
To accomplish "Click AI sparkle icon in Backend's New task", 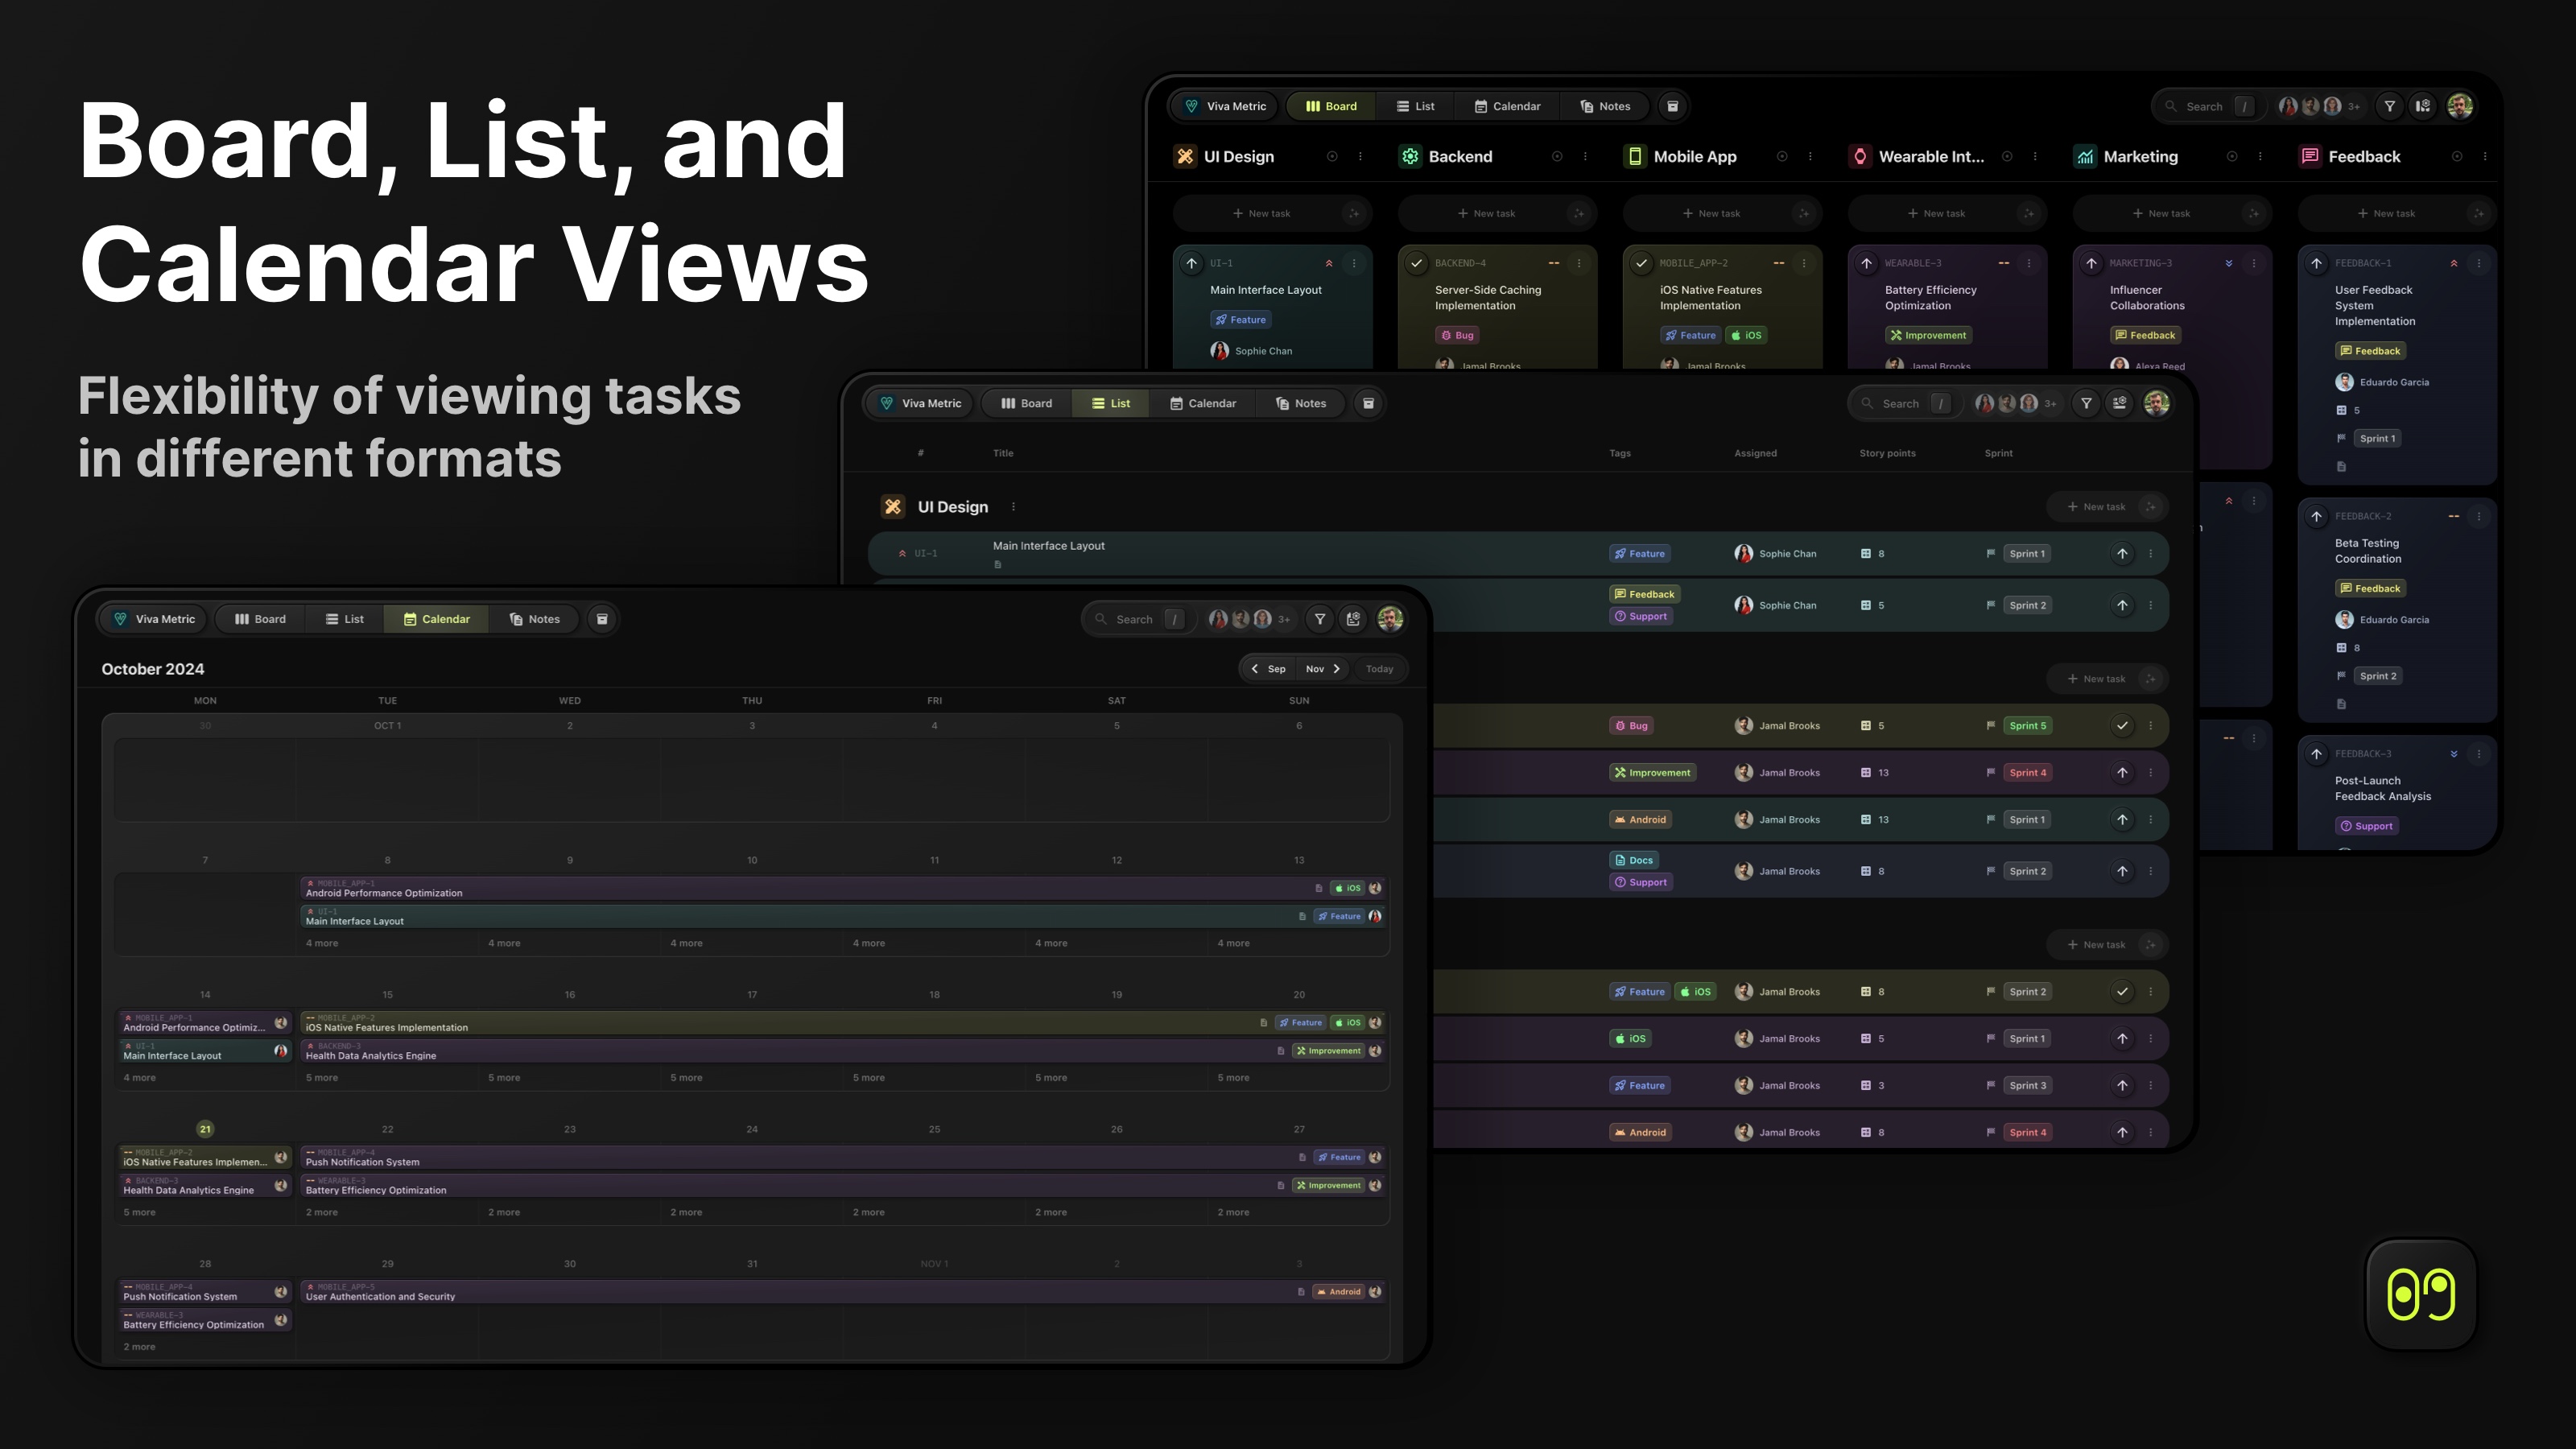I will click(x=1578, y=213).
